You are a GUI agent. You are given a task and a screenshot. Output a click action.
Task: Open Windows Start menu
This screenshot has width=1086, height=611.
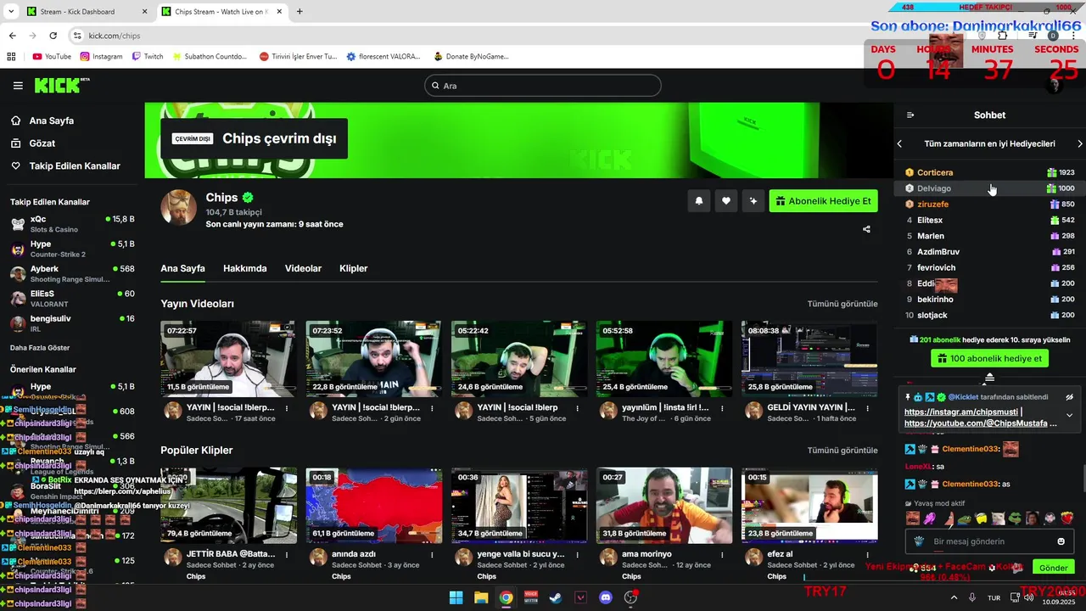pyautogui.click(x=456, y=597)
